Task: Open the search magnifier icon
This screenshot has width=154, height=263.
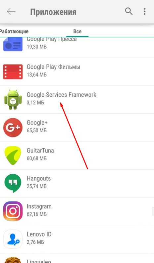Action: [129, 11]
